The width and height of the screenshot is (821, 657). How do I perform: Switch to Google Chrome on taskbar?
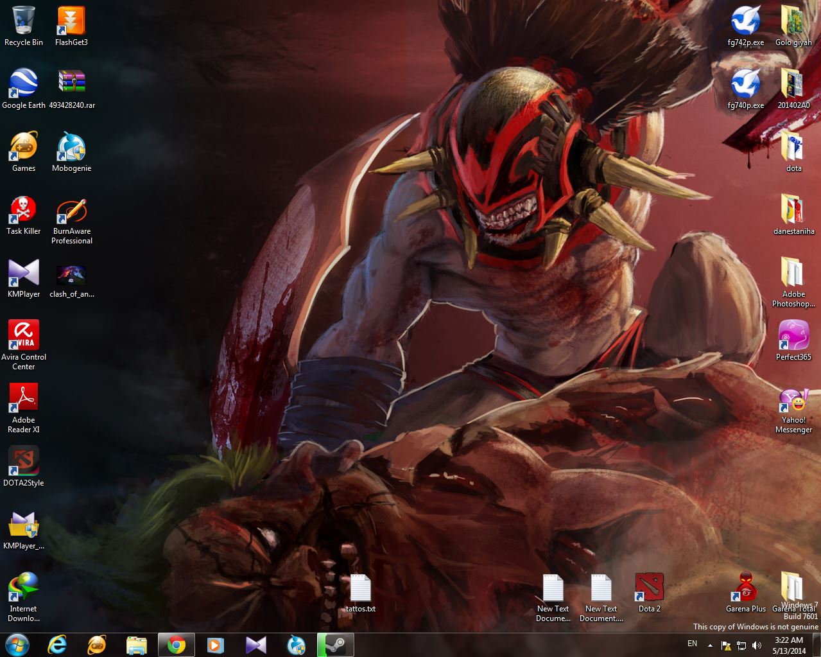(177, 645)
